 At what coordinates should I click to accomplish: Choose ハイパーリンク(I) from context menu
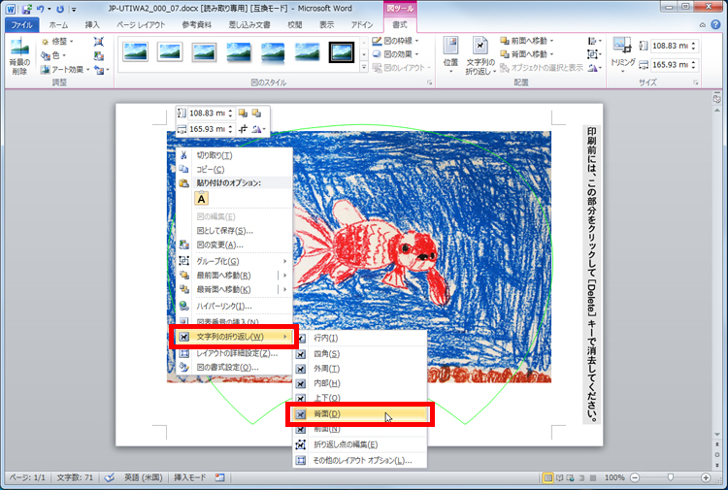(234, 306)
